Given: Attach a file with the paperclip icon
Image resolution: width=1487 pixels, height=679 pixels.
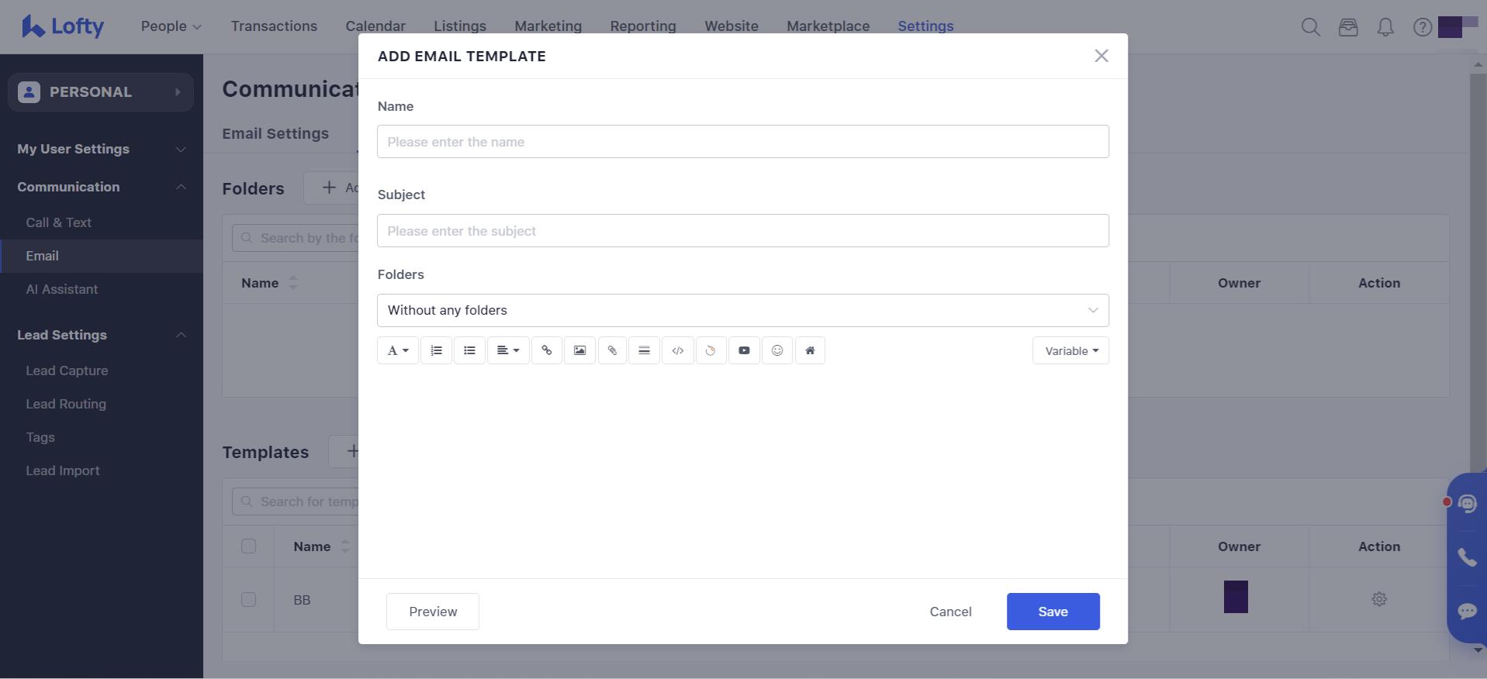Looking at the screenshot, I should [612, 350].
